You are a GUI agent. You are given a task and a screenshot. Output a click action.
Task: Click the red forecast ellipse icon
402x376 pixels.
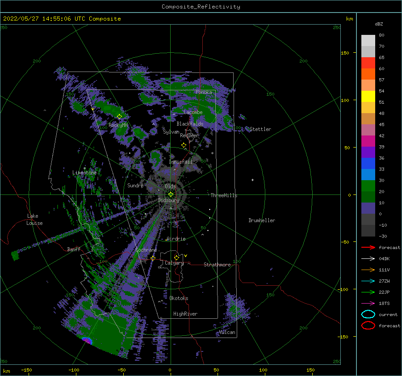pyautogui.click(x=368, y=325)
